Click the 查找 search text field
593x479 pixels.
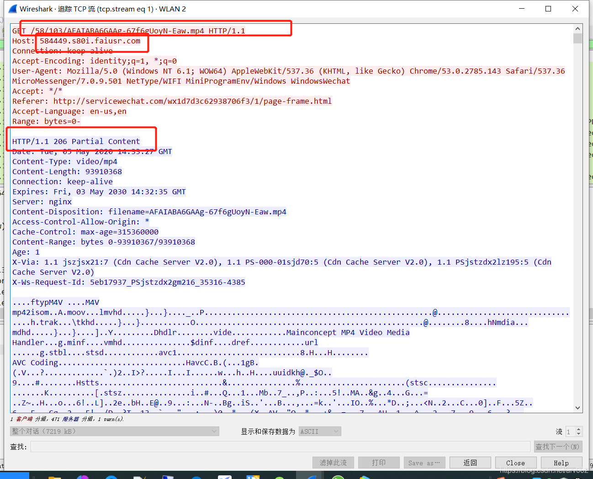pyautogui.click(x=281, y=447)
